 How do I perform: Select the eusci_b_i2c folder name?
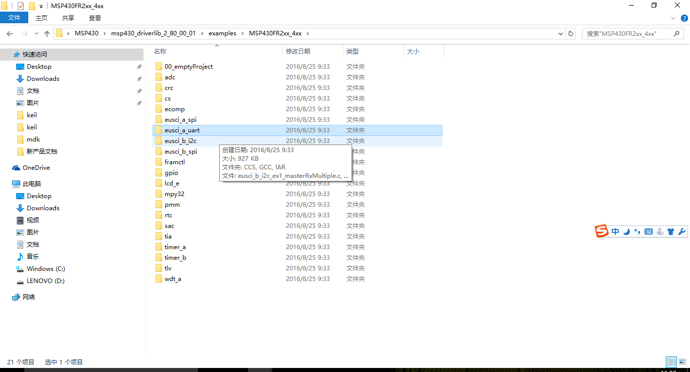pyautogui.click(x=180, y=141)
